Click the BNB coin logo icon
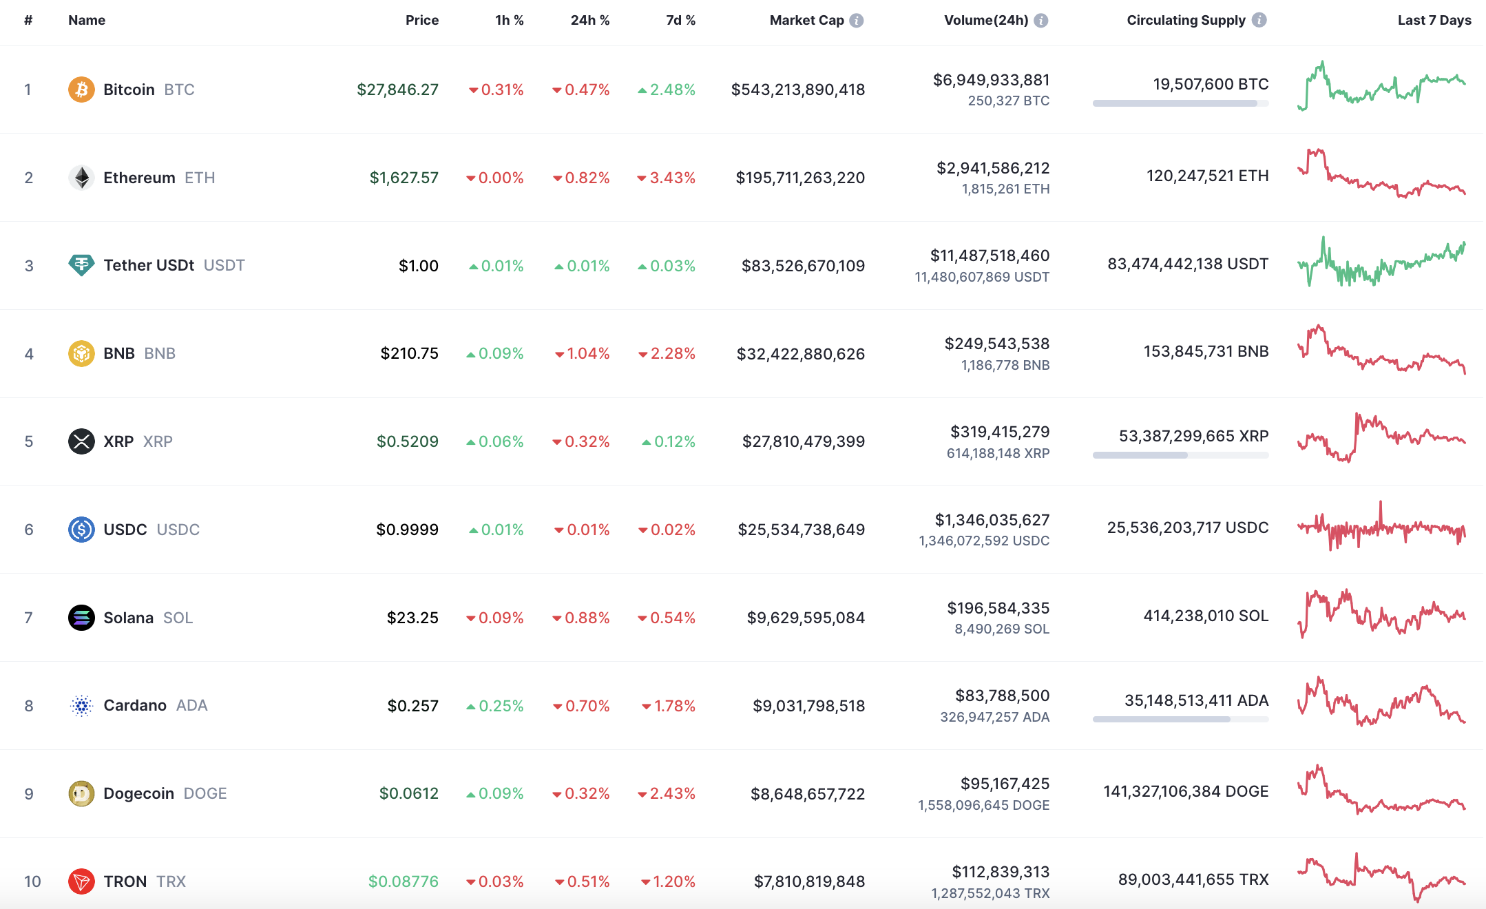Viewport: 1486px width, 909px height. tap(81, 353)
